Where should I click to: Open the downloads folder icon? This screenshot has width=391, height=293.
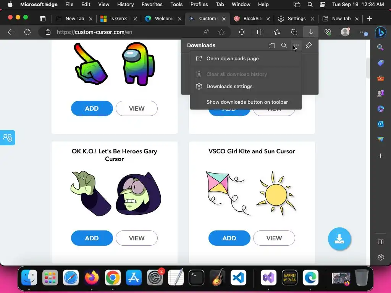pyautogui.click(x=272, y=45)
